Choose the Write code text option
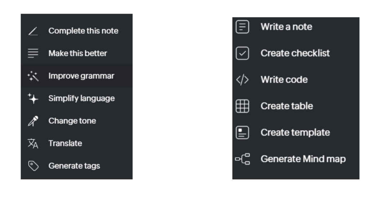This screenshot has height=207, width=369. (x=284, y=80)
